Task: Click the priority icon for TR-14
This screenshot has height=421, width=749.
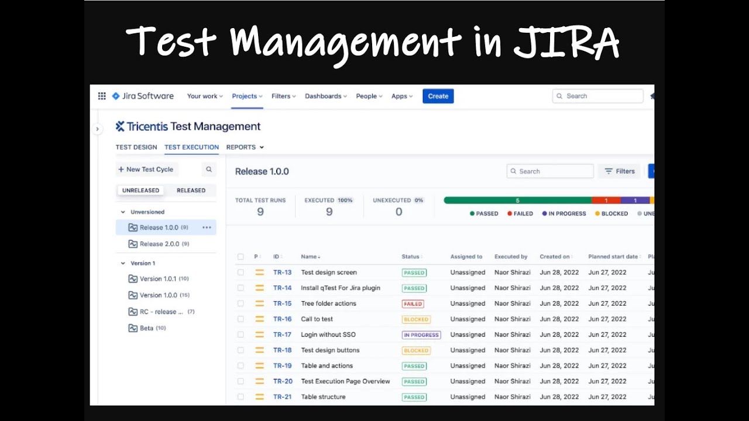Action: point(259,288)
